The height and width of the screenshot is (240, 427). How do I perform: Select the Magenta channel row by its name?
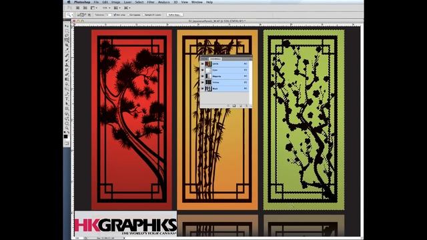pyautogui.click(x=217, y=76)
